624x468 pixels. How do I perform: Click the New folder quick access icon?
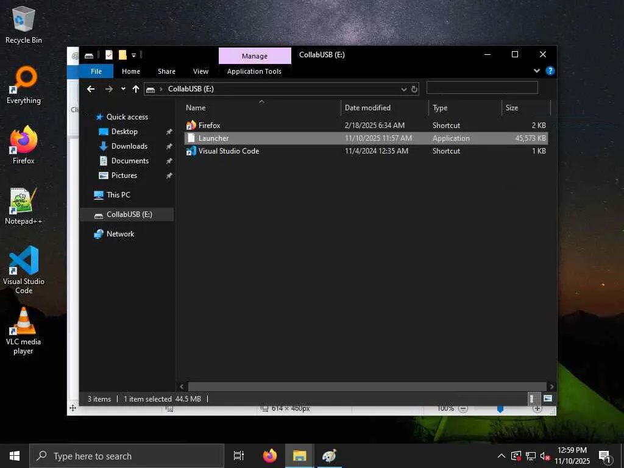122,55
